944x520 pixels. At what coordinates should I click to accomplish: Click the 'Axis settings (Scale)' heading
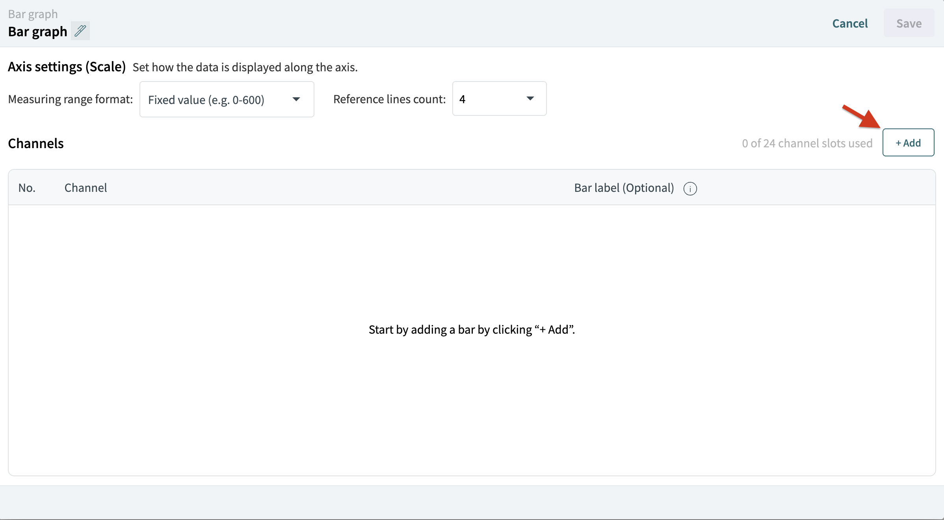(x=67, y=67)
